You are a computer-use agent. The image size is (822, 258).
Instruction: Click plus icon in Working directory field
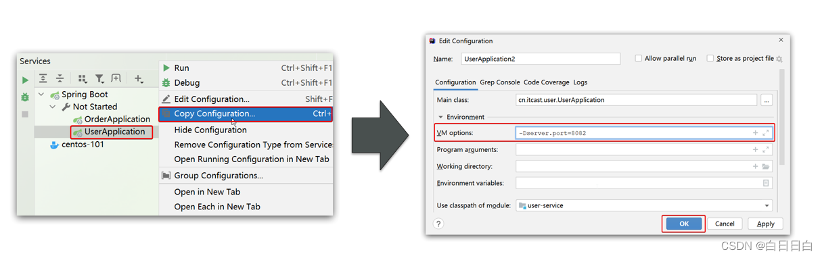pos(755,166)
